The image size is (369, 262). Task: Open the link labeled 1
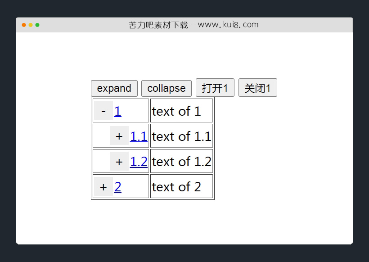tap(117, 111)
